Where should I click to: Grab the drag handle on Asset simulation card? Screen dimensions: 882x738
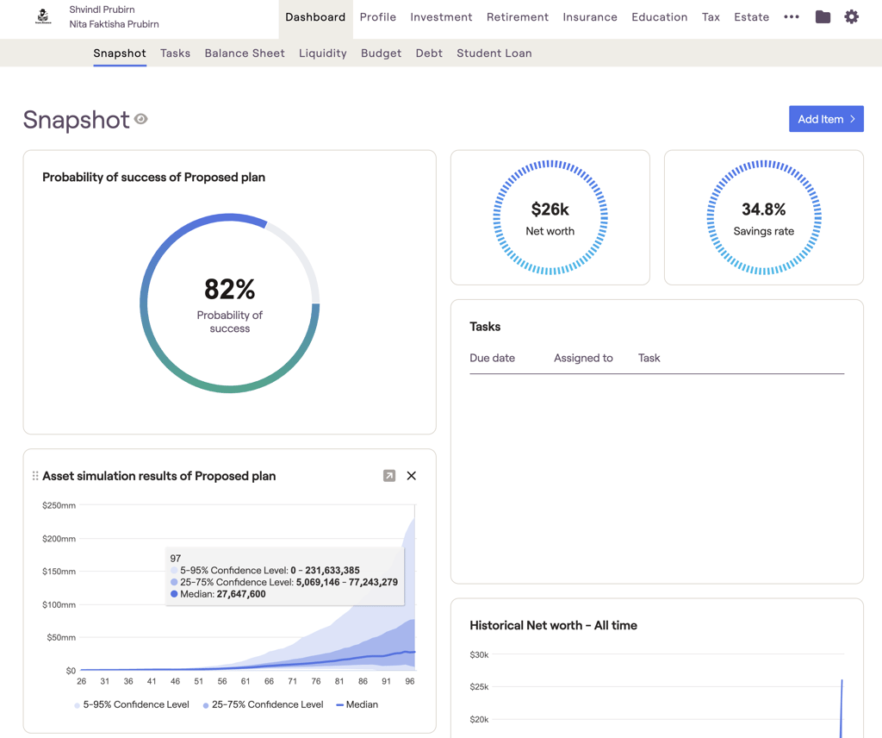tap(35, 476)
